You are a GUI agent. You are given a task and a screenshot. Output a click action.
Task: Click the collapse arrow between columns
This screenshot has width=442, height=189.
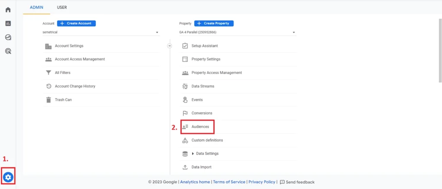click(170, 46)
